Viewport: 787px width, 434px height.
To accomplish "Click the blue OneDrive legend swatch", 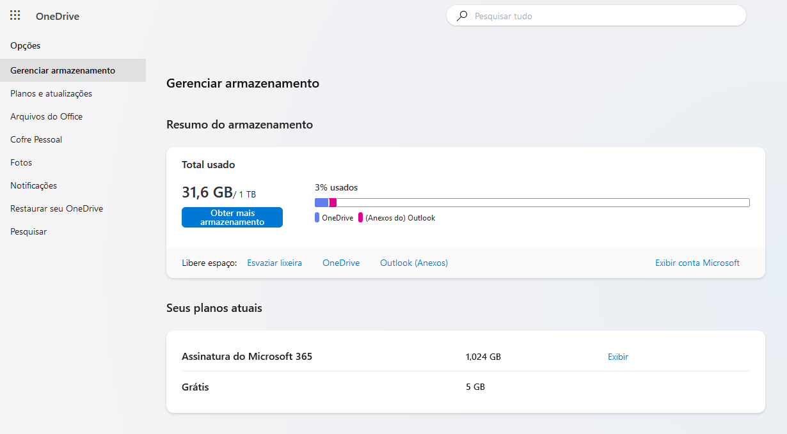I will point(317,217).
